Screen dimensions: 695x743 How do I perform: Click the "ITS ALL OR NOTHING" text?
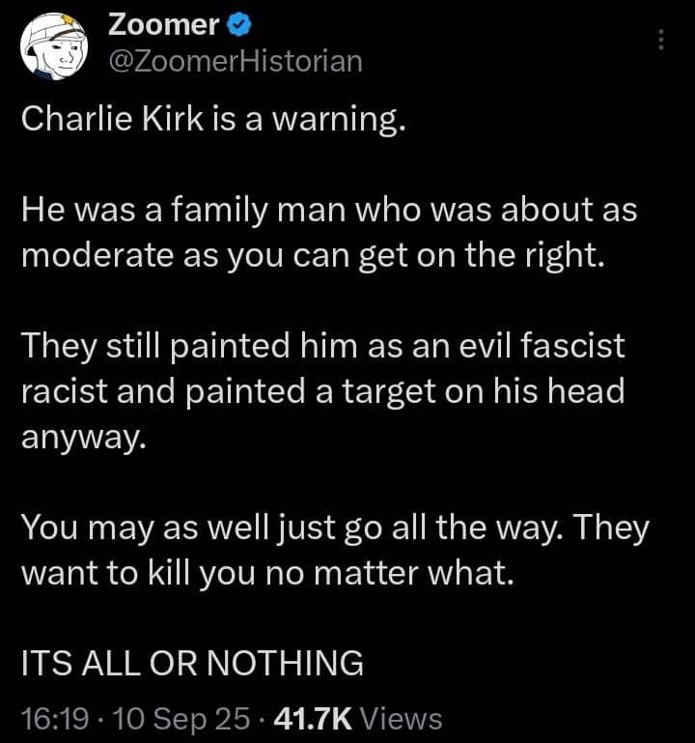(x=192, y=664)
